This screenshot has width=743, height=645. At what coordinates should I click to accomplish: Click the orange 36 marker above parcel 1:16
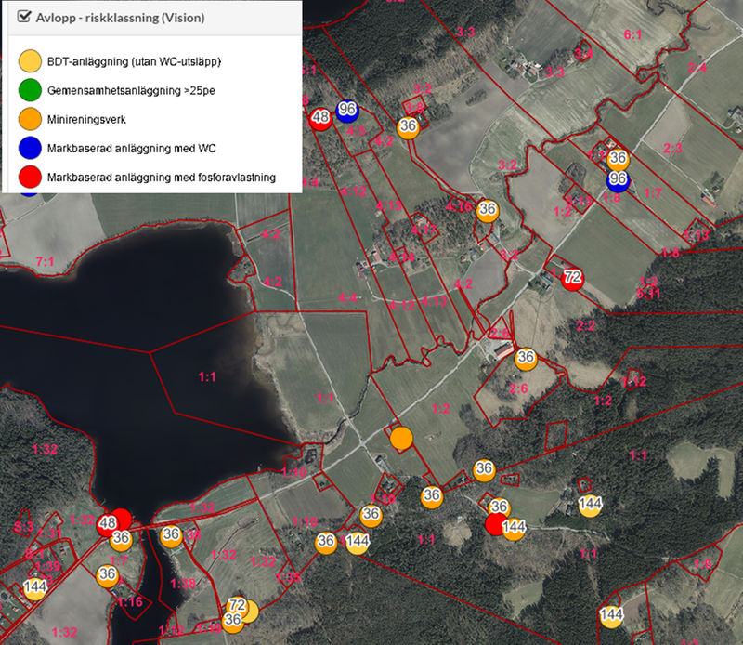pos(108,575)
